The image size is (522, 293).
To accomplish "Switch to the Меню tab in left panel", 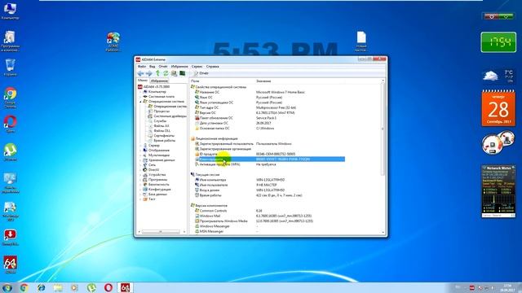I will click(142, 81).
